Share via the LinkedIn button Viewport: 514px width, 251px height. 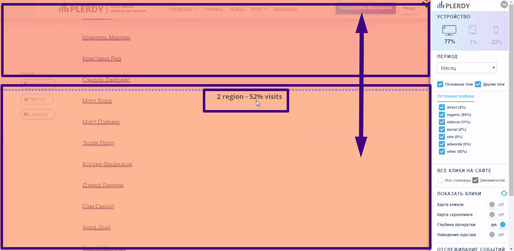point(38,114)
